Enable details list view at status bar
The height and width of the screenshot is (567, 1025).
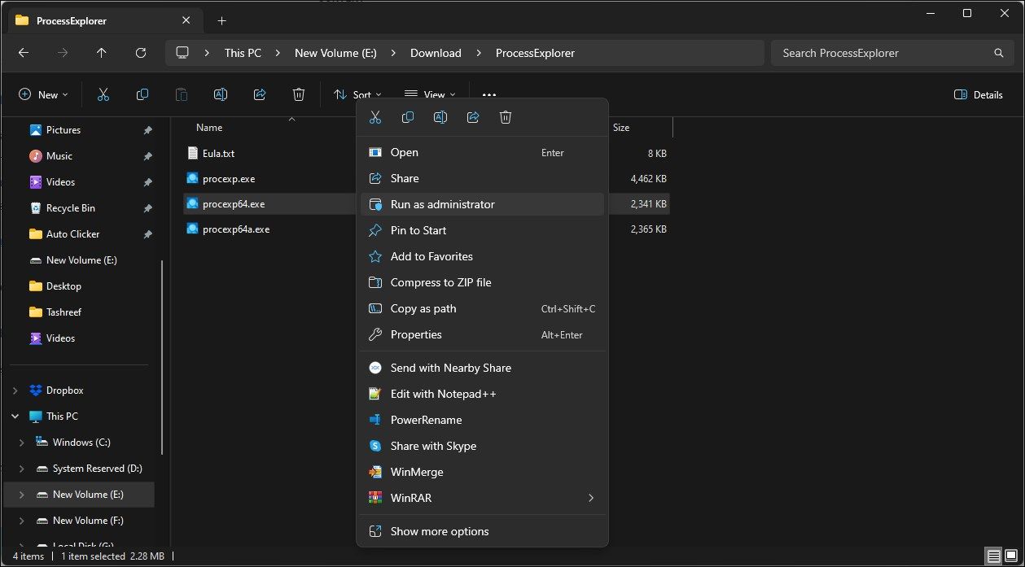tap(992, 556)
